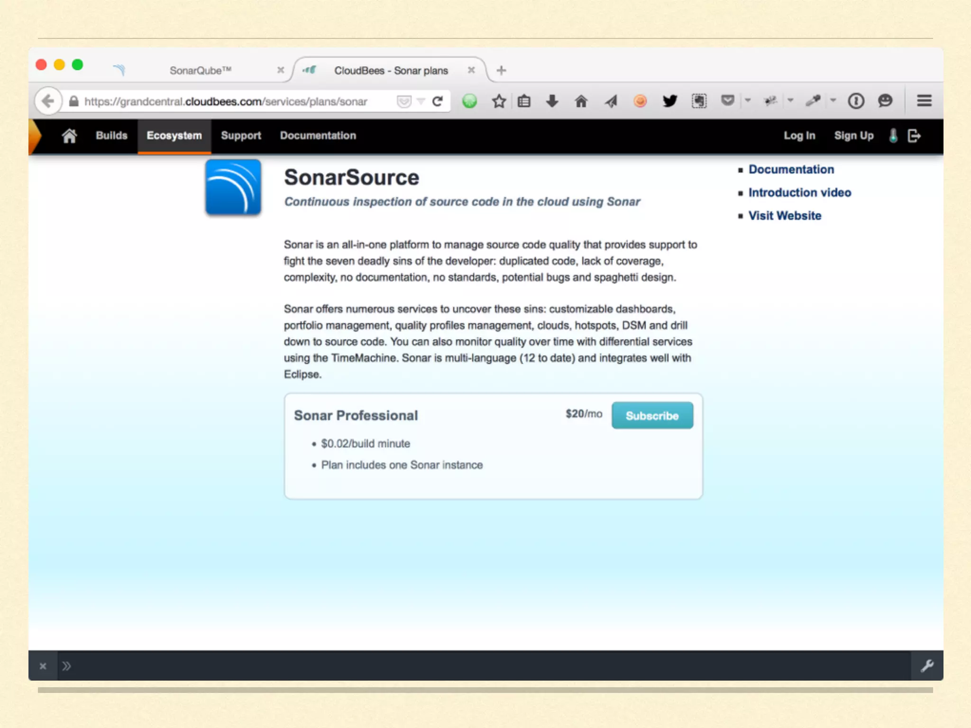The height and width of the screenshot is (728, 971).
Task: Click the bookmark star icon
Action: (x=499, y=101)
